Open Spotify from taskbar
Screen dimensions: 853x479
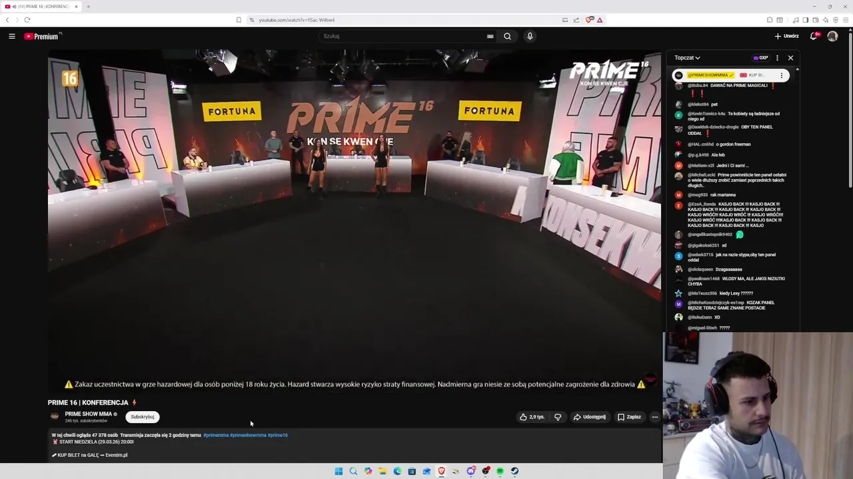click(x=500, y=471)
